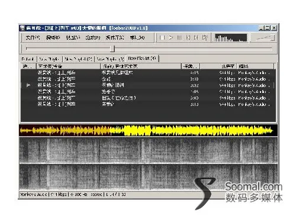
Task: Open the Library (L) menu
Action: coord(115,37)
